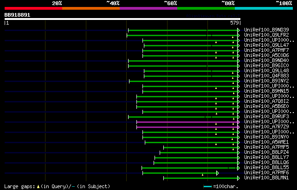
Task: Click the purple arrowhead of the A7R7Z9 row
Action: pos(239,127)
